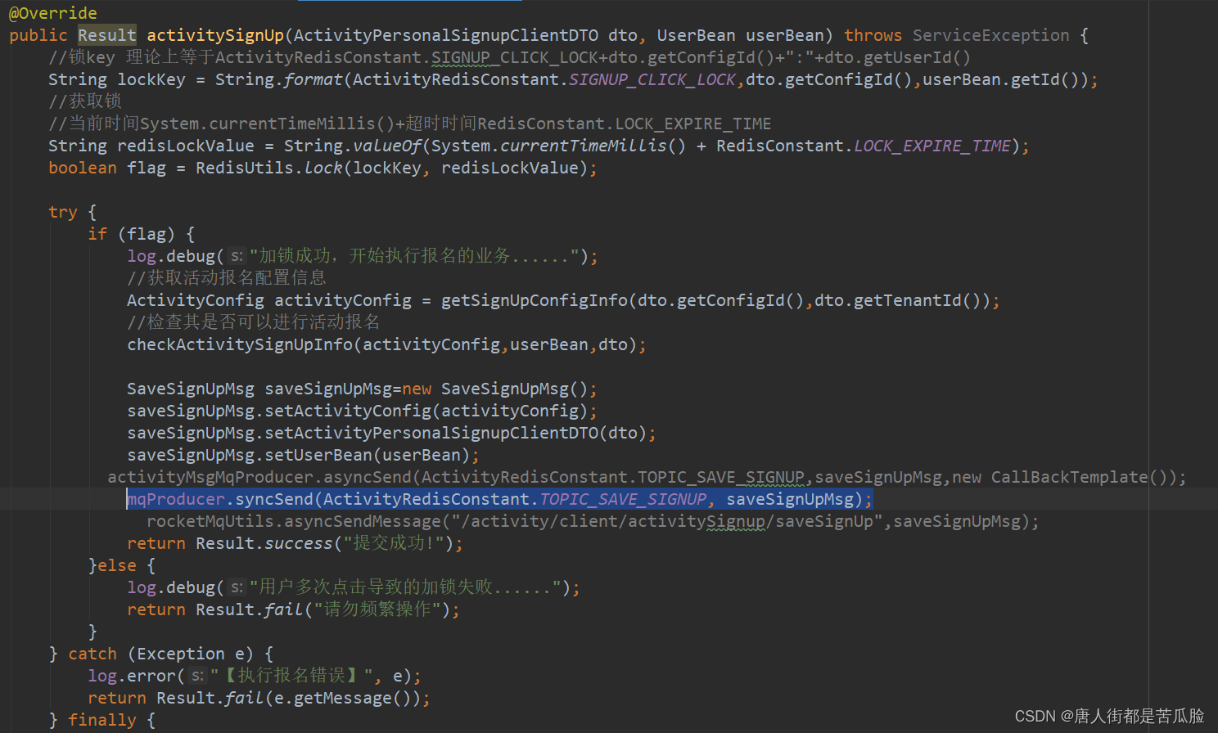1218x733 pixels.
Task: Click return Result.fail(e.getMessage())
Action: coord(259,698)
